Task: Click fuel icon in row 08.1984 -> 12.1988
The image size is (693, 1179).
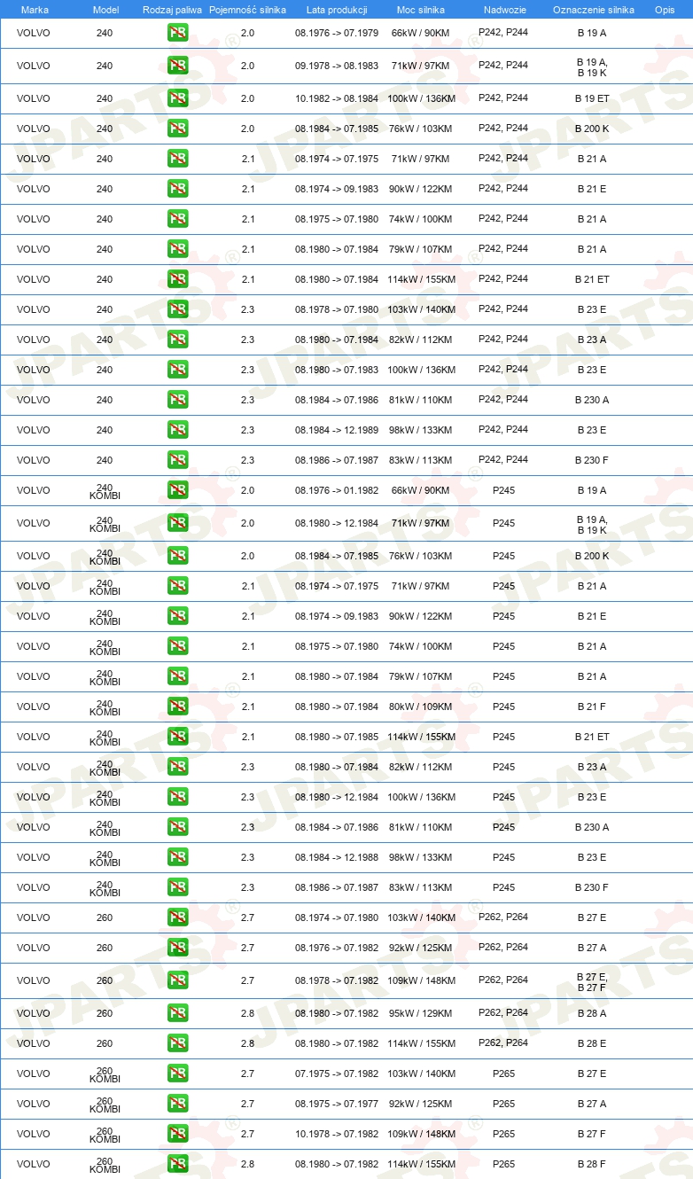Action: pos(178,857)
